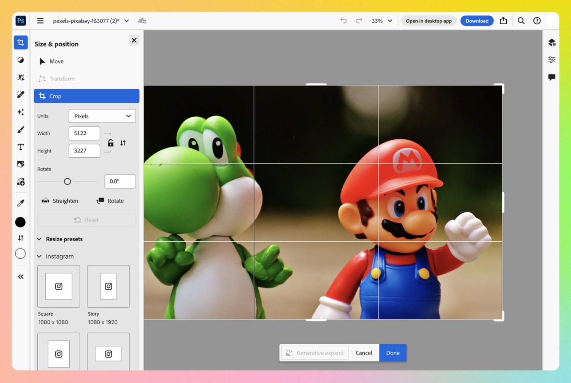
Task: Click the Straighten button
Action: click(x=60, y=201)
